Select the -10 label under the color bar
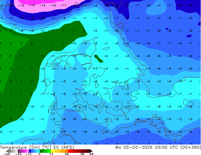201x155 pixels. click(x=28, y=154)
